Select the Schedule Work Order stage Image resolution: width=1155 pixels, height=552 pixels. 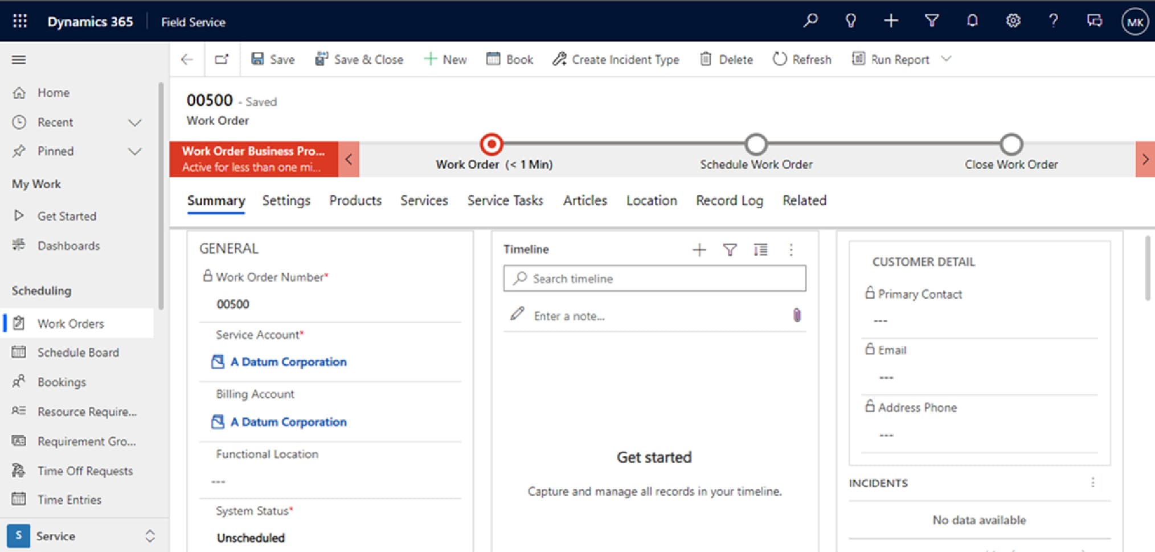[756, 145]
